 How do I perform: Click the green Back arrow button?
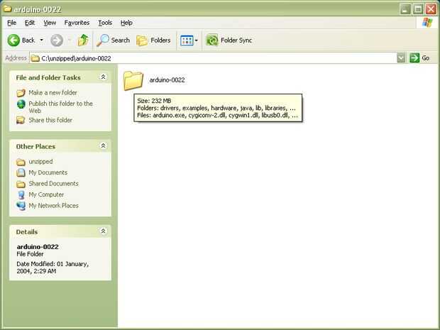13,40
